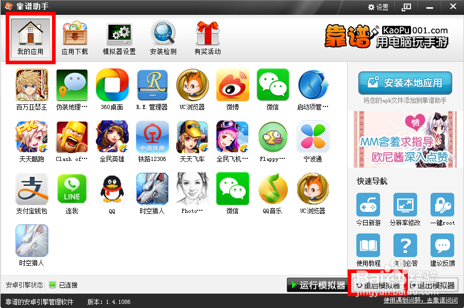Follow the 使用遇到问题,去靠谱问问 link
The image size is (464, 308).
[421, 301]
